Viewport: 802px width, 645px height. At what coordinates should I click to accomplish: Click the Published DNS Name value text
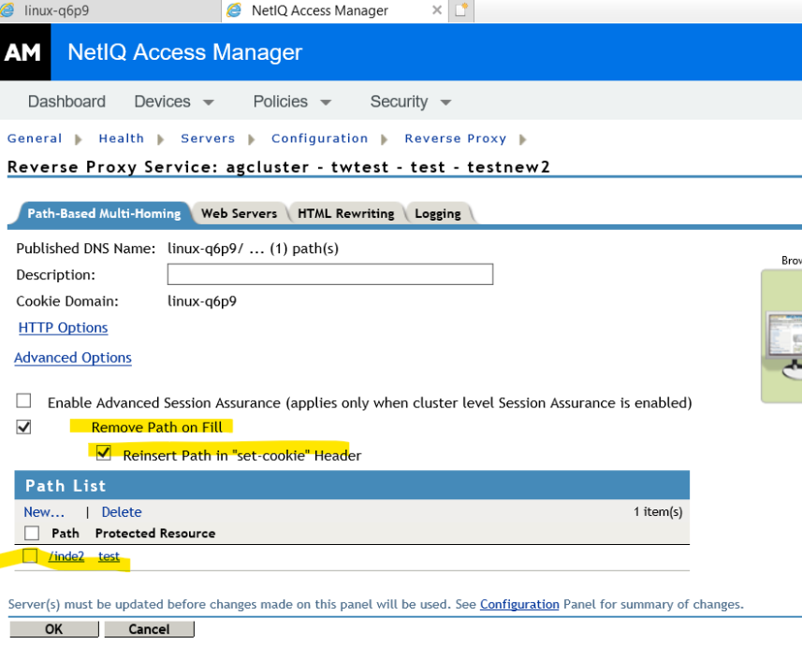[253, 249]
